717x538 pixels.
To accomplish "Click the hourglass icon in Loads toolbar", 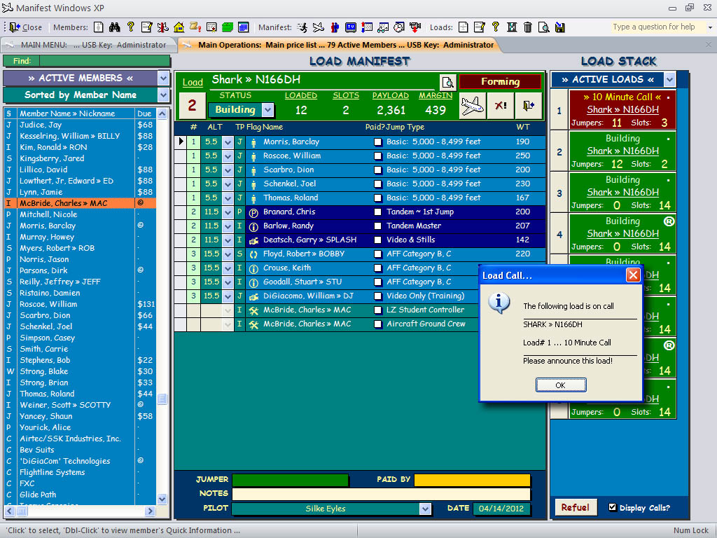I will tap(512, 27).
